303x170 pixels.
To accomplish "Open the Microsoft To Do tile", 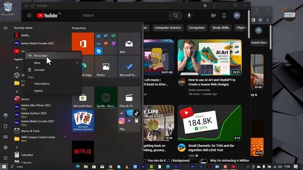I will [129, 67].
